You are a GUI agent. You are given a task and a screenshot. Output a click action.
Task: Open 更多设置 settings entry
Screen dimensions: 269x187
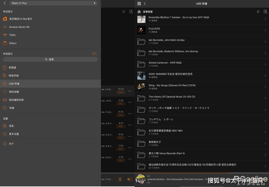14,134
